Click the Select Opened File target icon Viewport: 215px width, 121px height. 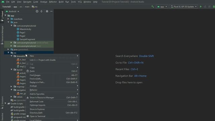37,11
